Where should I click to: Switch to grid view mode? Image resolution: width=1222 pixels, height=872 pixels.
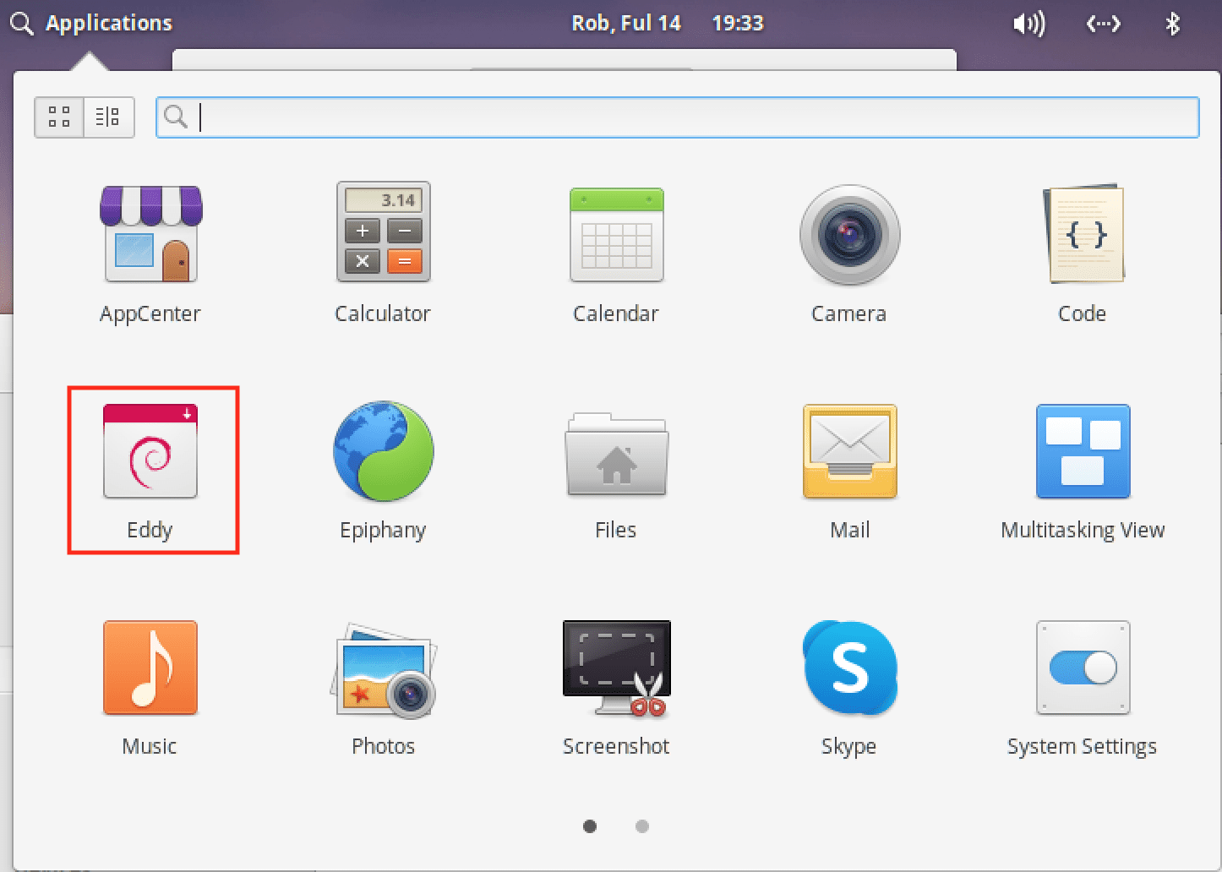pyautogui.click(x=59, y=117)
